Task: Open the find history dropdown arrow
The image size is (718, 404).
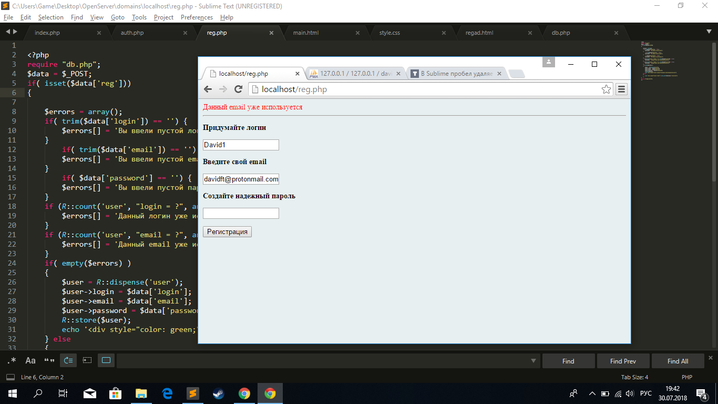Action: click(x=534, y=361)
